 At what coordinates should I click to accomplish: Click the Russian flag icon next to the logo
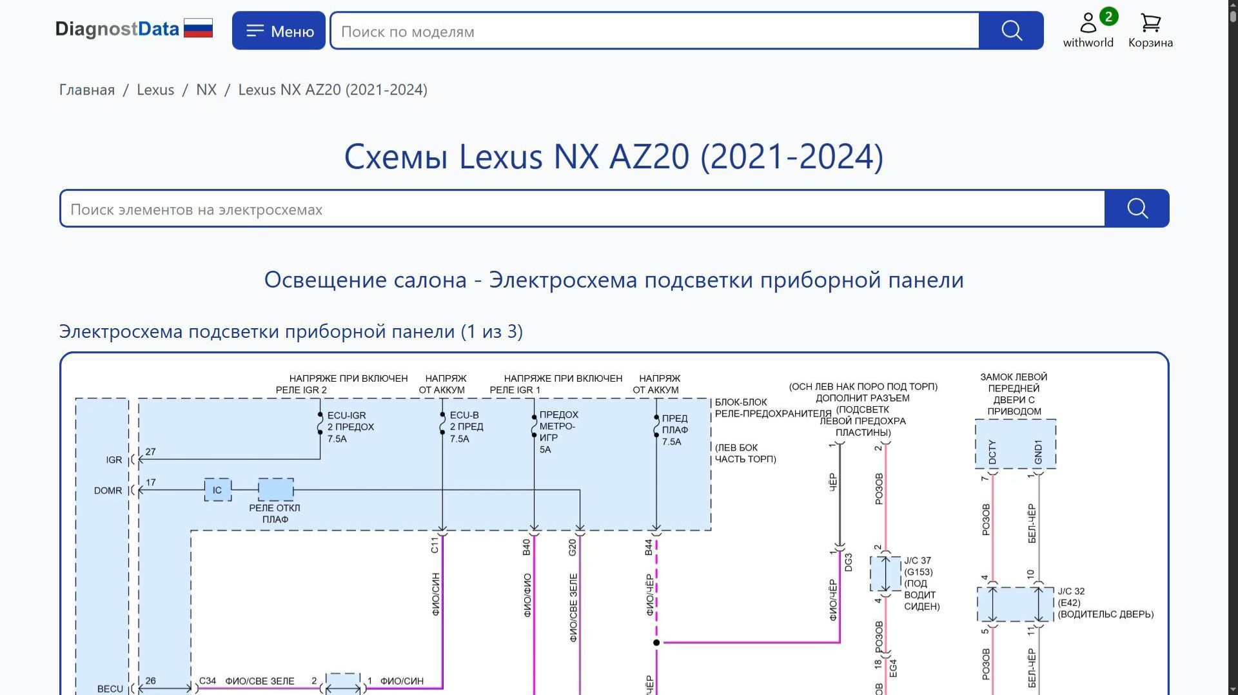(x=199, y=28)
